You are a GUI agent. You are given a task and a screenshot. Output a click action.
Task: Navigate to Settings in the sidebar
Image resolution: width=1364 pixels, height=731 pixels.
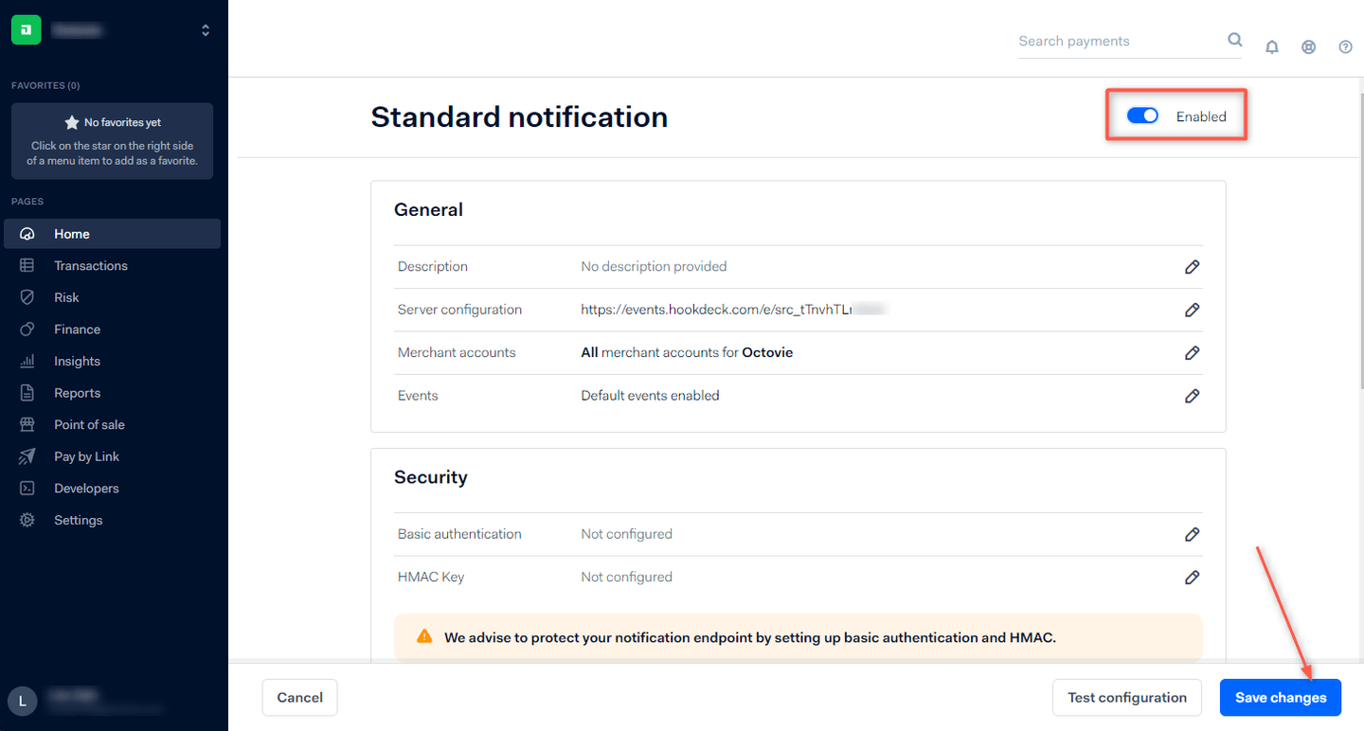point(77,520)
